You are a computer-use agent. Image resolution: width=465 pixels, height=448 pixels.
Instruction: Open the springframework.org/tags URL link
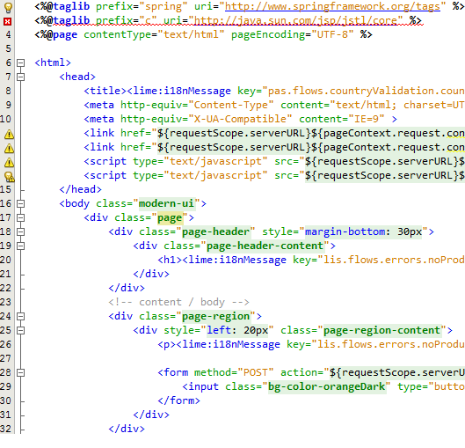tap(332, 6)
